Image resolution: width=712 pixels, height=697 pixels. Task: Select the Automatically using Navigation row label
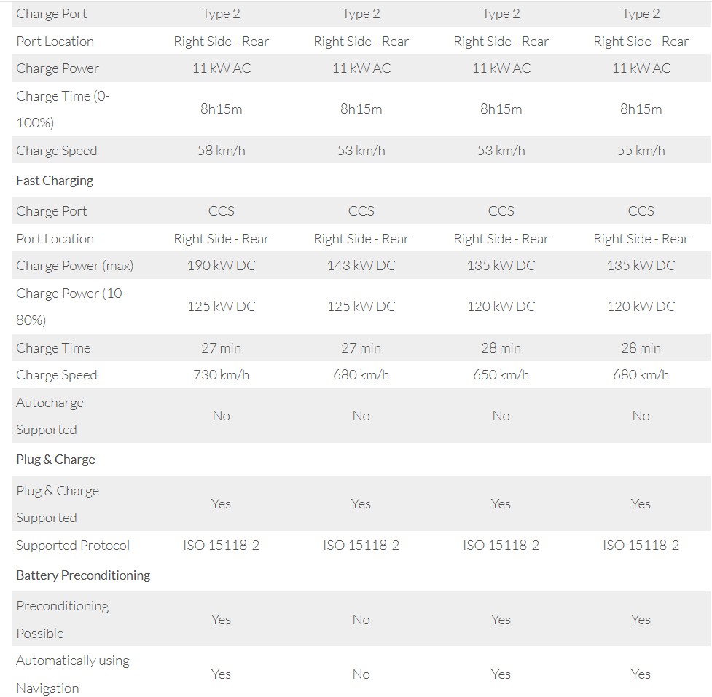73,674
